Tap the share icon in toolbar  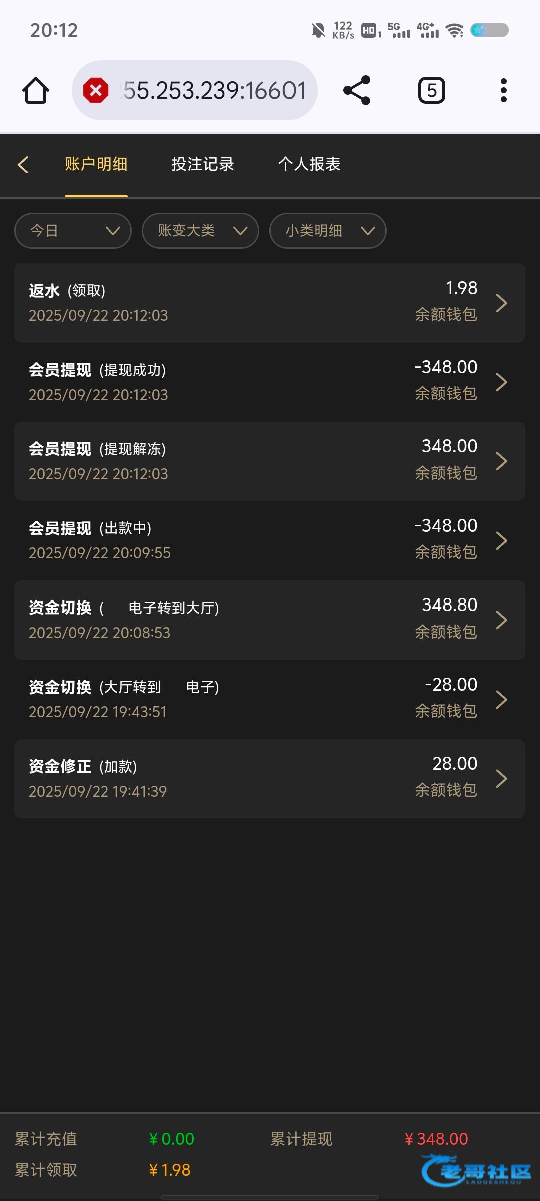point(357,90)
